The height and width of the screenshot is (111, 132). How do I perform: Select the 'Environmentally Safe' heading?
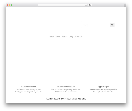(66, 87)
